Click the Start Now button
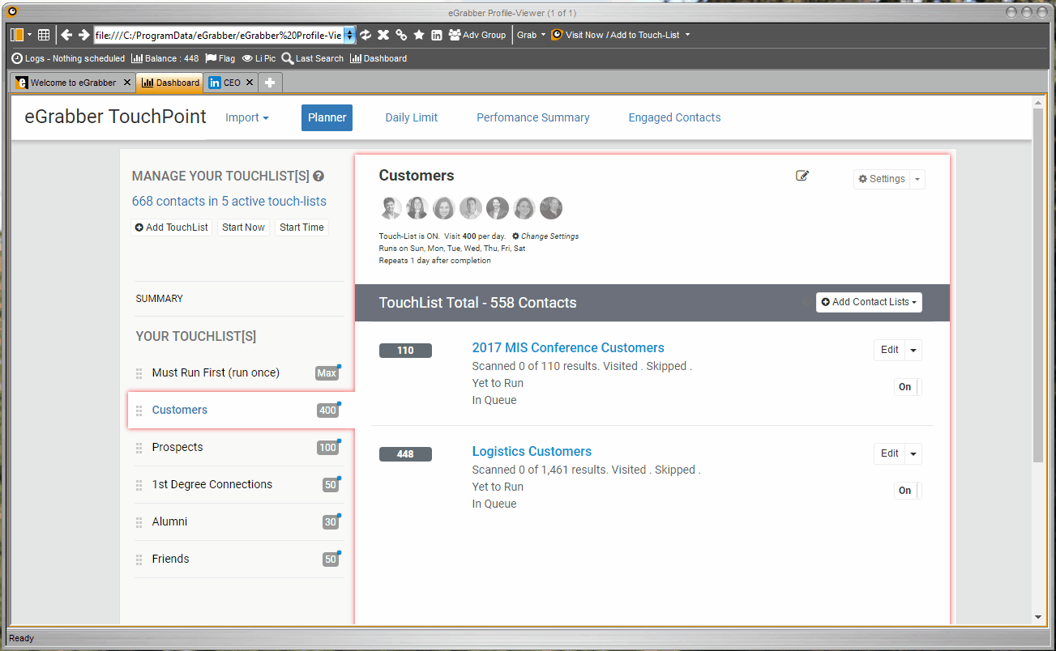Viewport: 1056px width, 651px height. pos(243,228)
